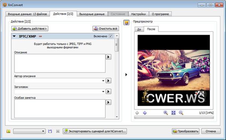Image resolution: width=226 pixels, height=140 pixels.
Task: Open variable menu next to Особая заметка field
Action: point(108,102)
